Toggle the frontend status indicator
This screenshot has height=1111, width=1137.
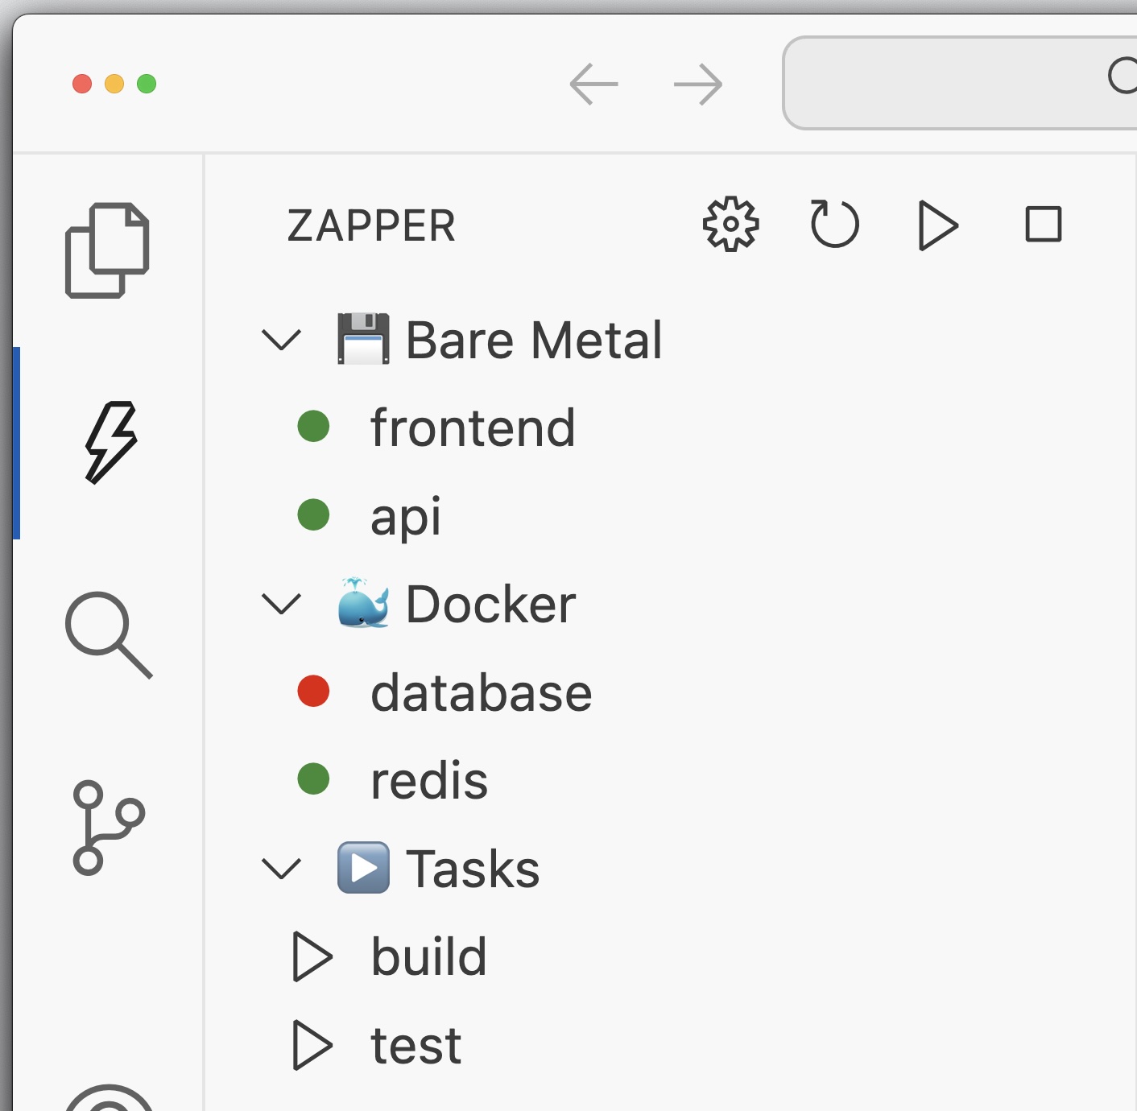click(x=314, y=427)
